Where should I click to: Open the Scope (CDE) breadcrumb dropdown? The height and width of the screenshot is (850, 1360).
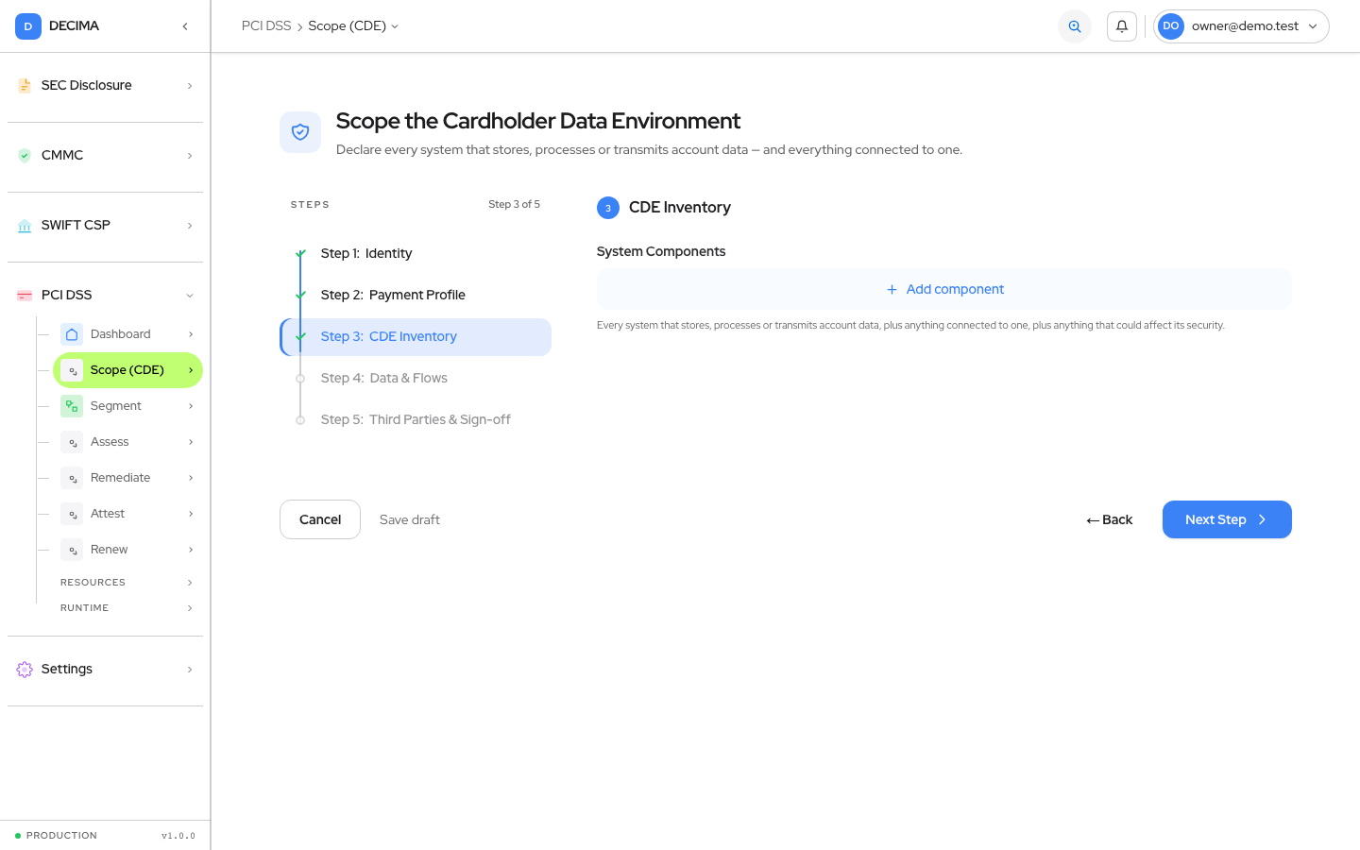354,26
